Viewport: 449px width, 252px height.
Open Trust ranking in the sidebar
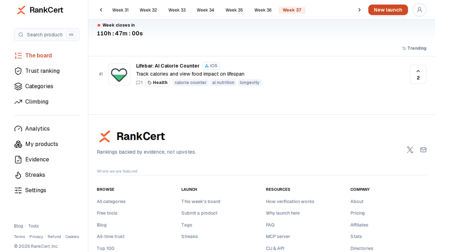pos(37,71)
